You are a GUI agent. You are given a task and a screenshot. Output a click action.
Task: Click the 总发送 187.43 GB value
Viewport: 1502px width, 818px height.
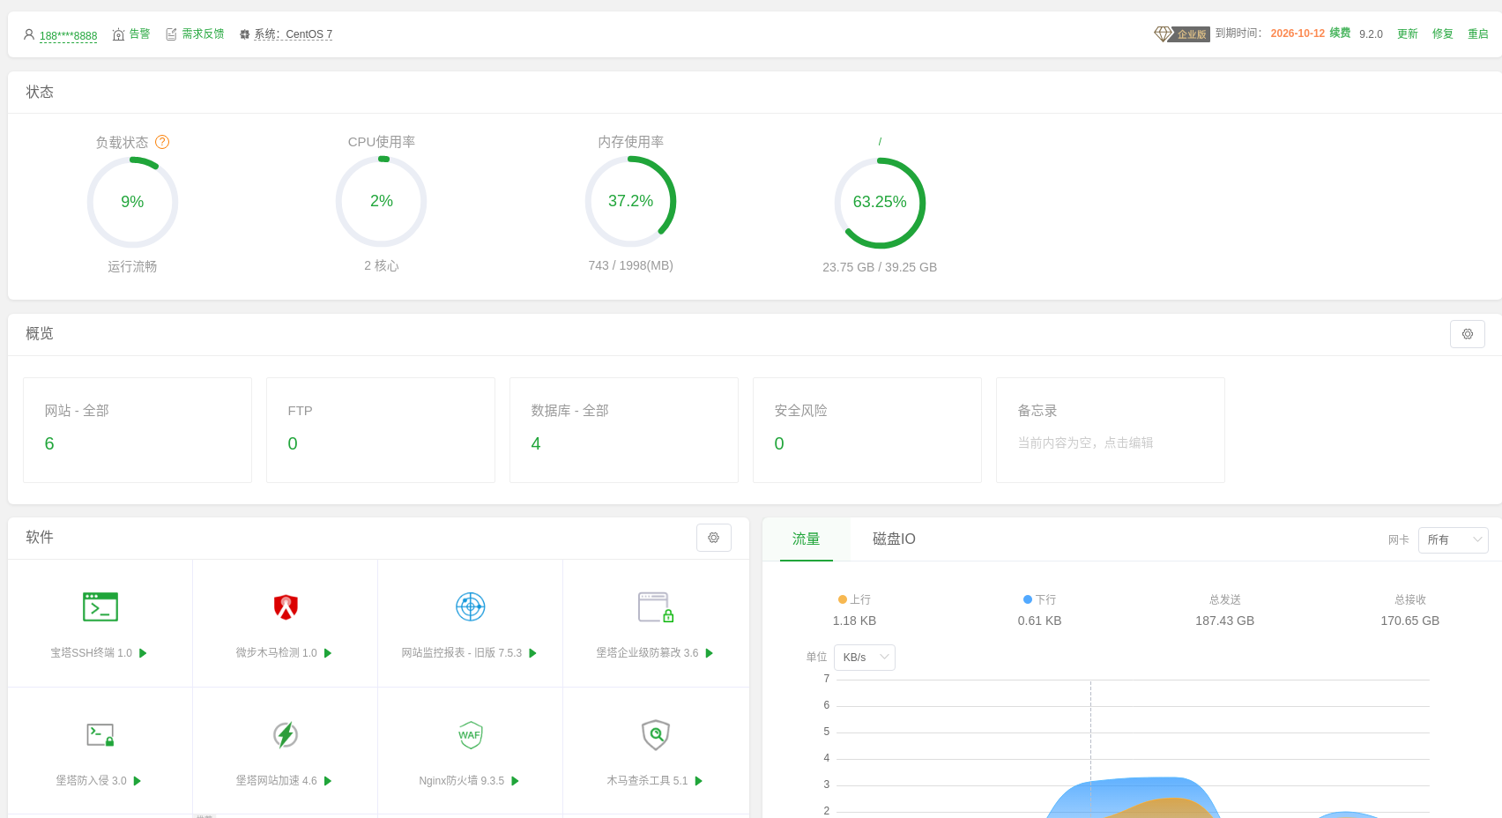coord(1224,621)
